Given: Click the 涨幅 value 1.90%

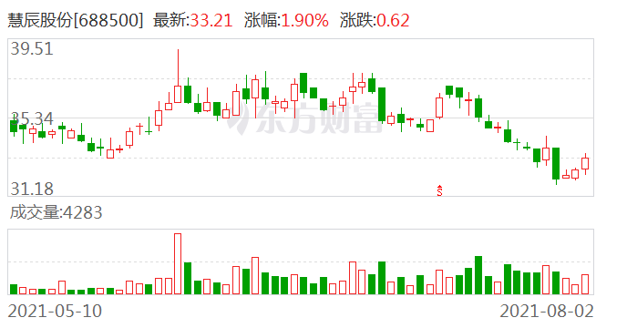Looking at the screenshot, I should (304, 20).
